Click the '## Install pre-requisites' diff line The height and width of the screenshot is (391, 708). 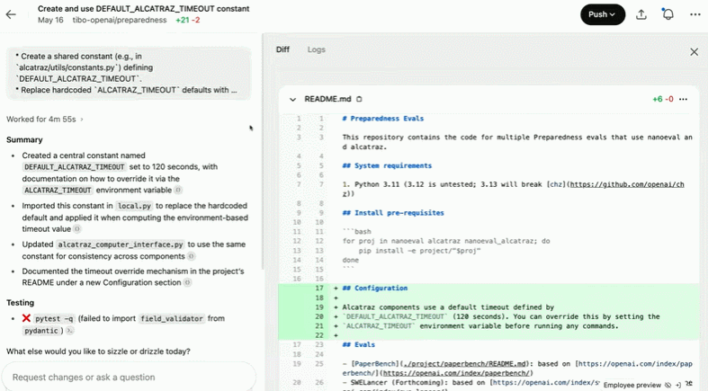point(393,213)
